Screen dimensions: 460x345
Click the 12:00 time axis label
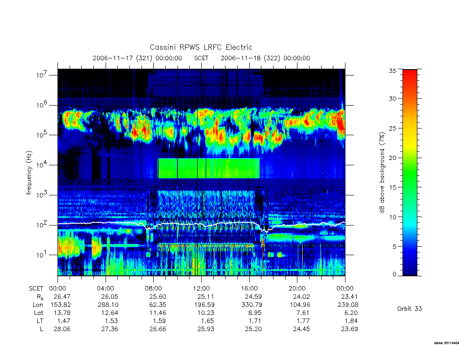click(201, 288)
